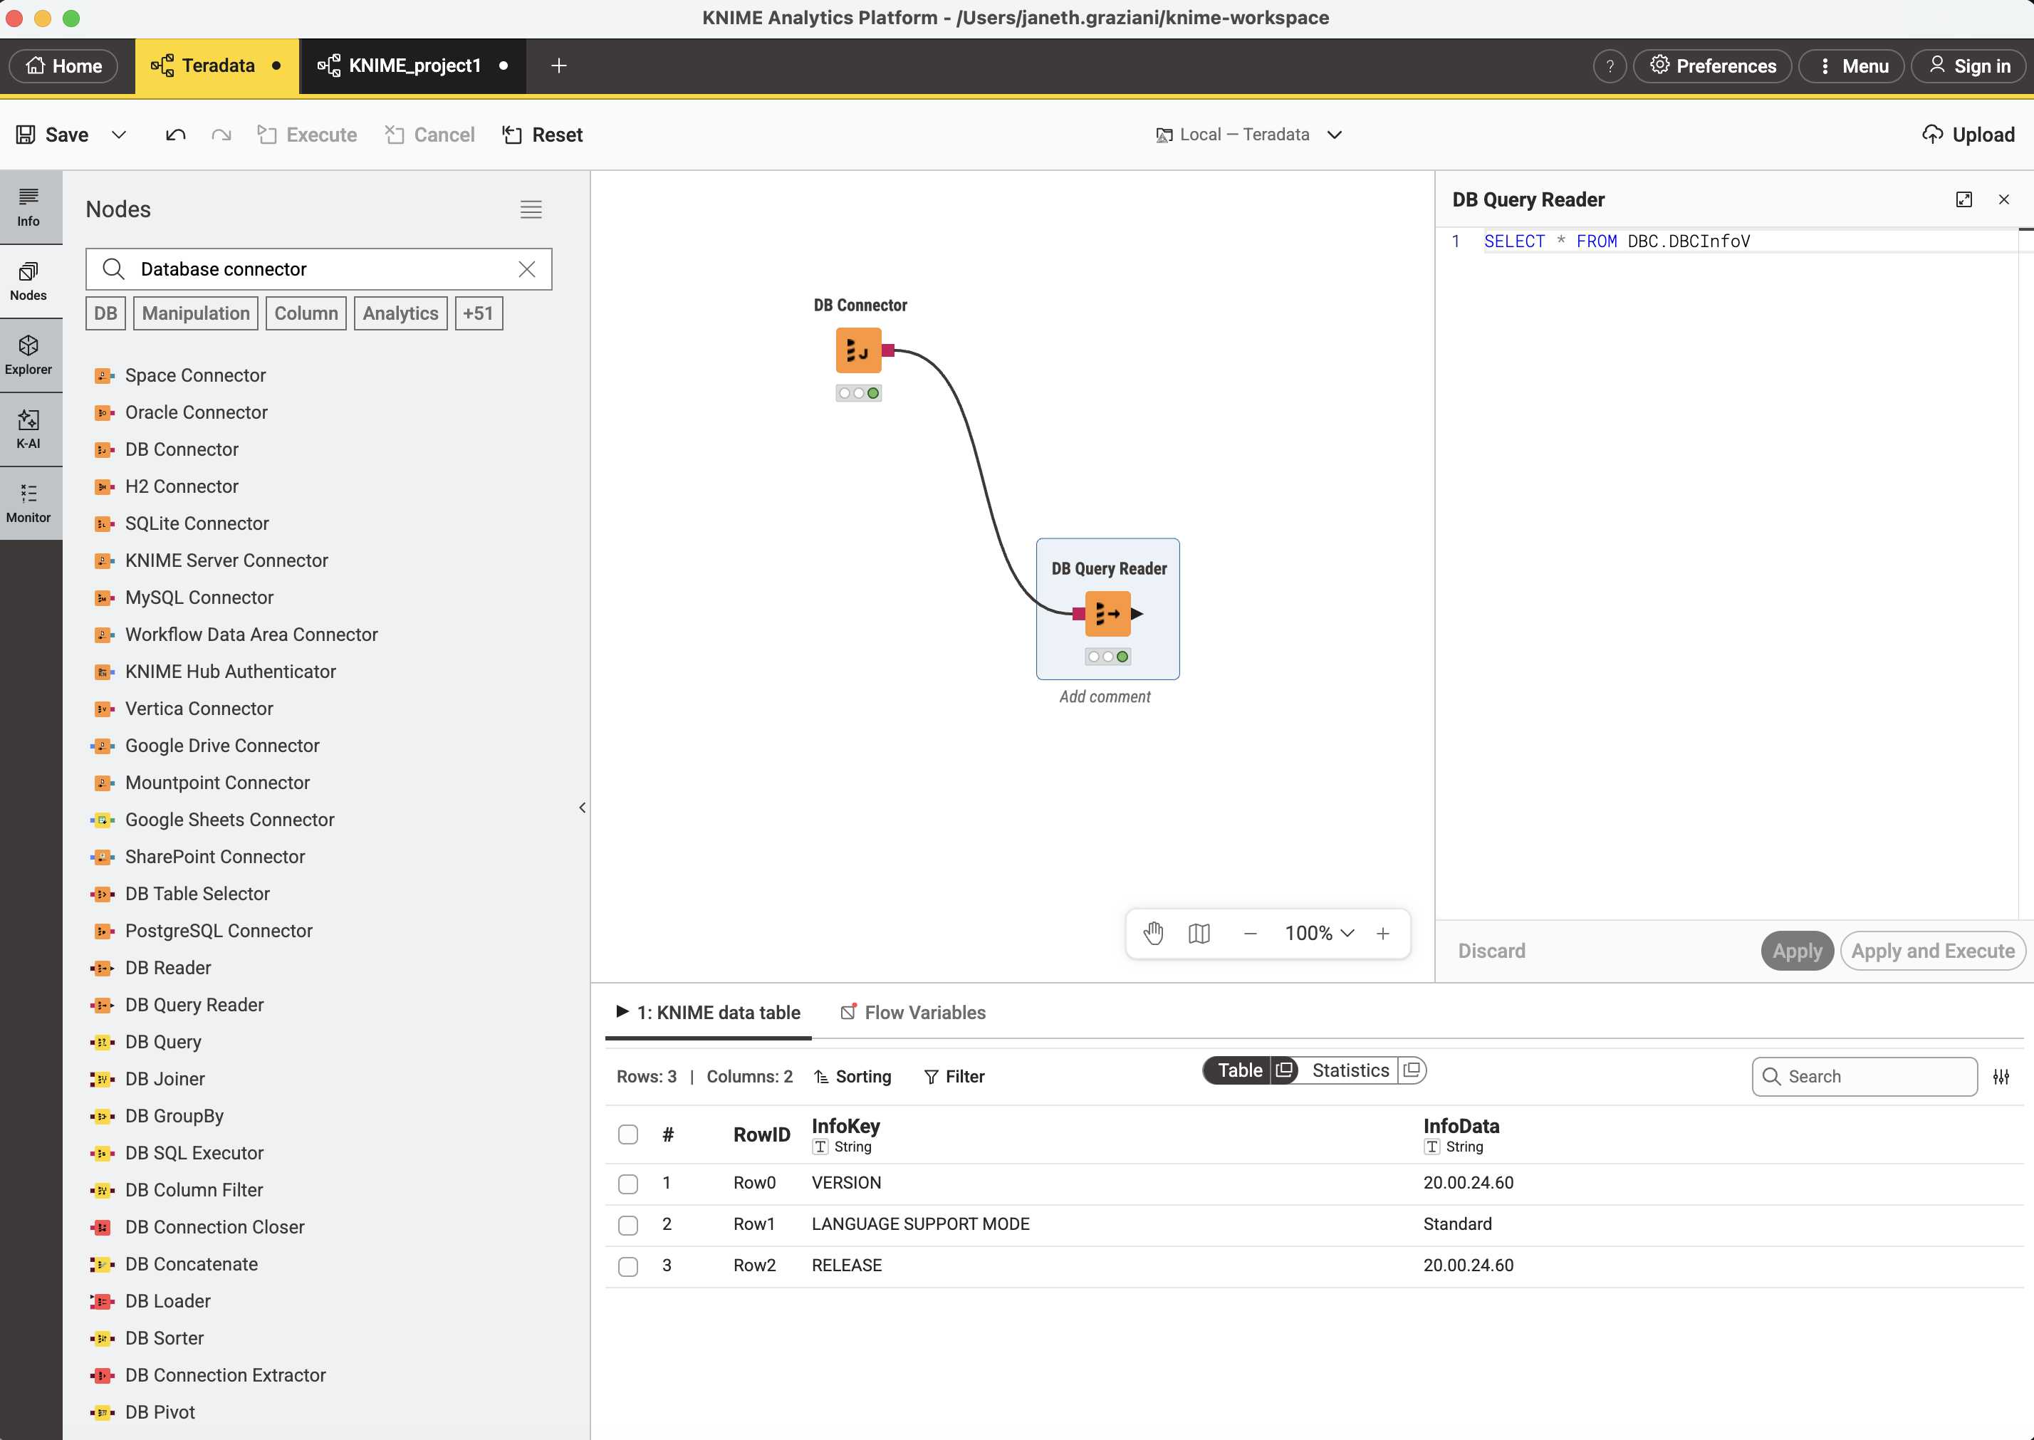The width and height of the screenshot is (2034, 1440).
Task: Open Statistics view in new window
Action: pos(1412,1070)
